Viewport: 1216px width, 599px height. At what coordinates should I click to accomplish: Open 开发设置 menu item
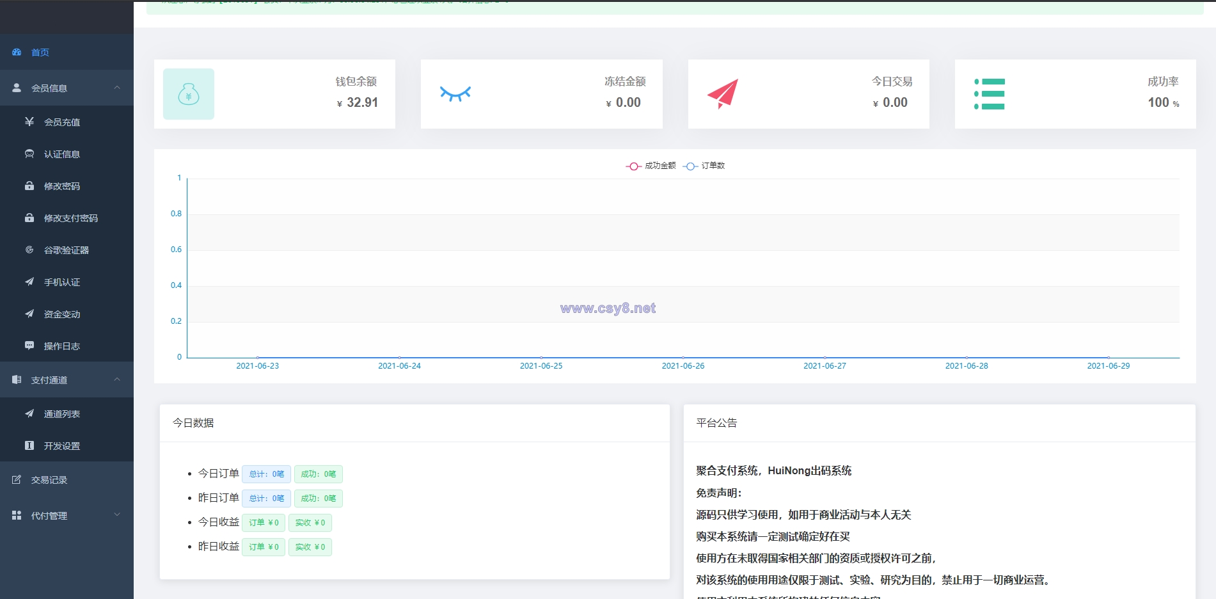coord(67,445)
